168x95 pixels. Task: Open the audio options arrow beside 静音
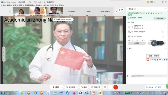[62, 87]
